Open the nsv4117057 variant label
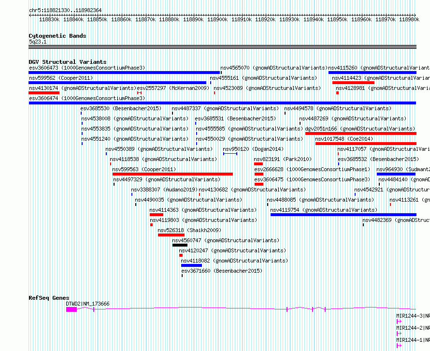Screen dimensions: 430x351 (x=384, y=149)
